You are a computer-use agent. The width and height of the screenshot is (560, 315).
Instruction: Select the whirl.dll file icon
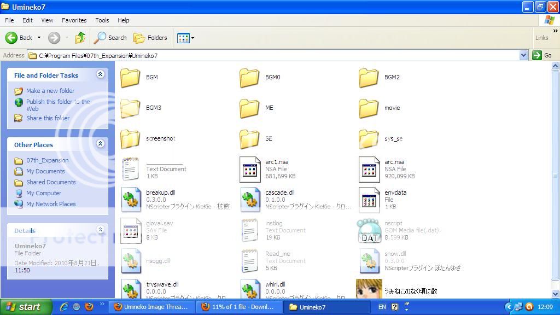point(250,289)
